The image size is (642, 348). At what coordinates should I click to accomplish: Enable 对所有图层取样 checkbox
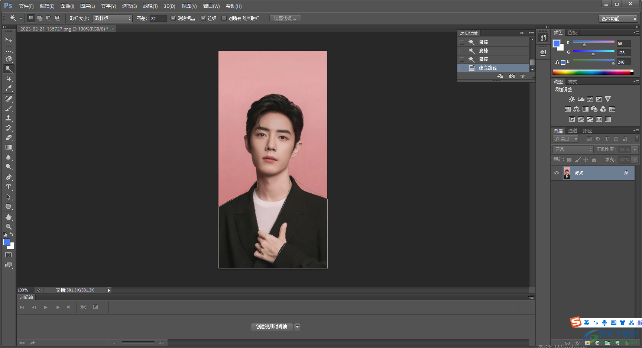[224, 18]
